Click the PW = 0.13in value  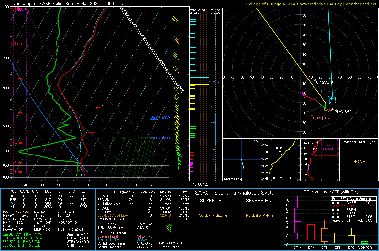click(x=17, y=212)
